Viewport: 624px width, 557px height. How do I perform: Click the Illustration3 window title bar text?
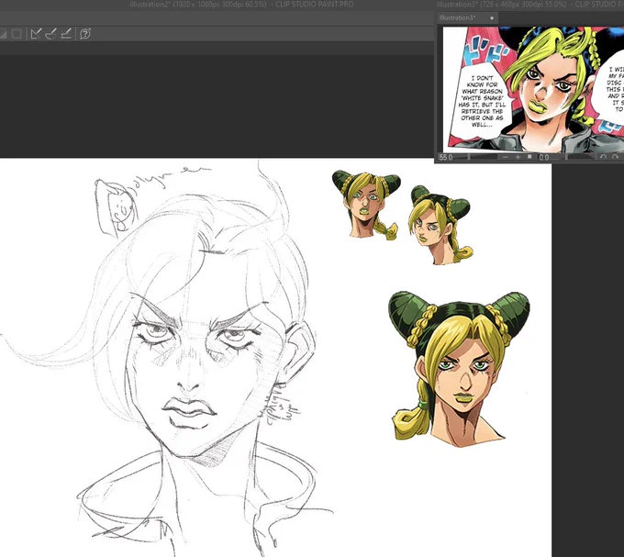click(x=530, y=5)
